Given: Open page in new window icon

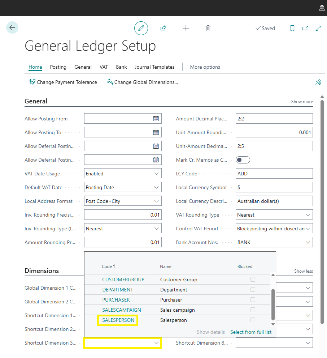Looking at the screenshot, I should point(305,28).
